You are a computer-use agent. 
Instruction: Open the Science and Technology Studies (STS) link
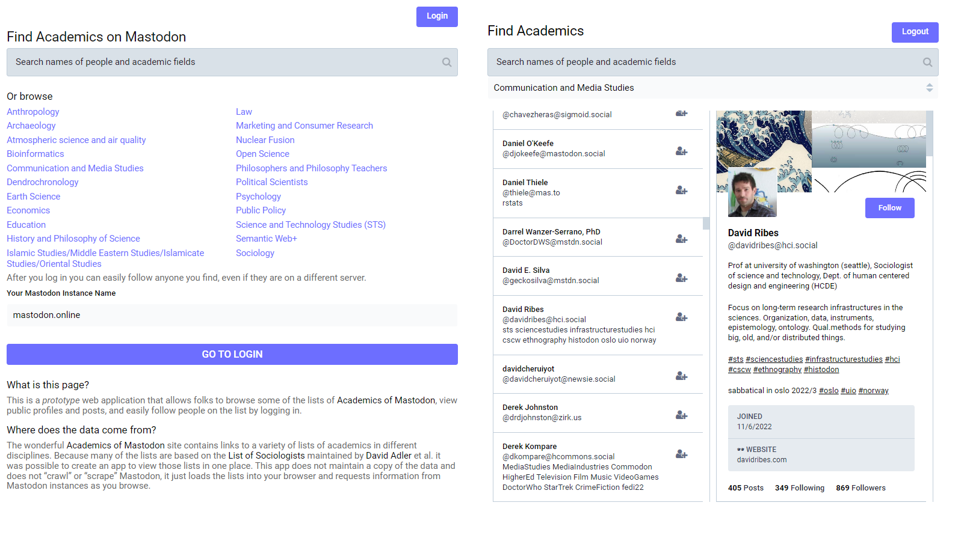pos(310,225)
